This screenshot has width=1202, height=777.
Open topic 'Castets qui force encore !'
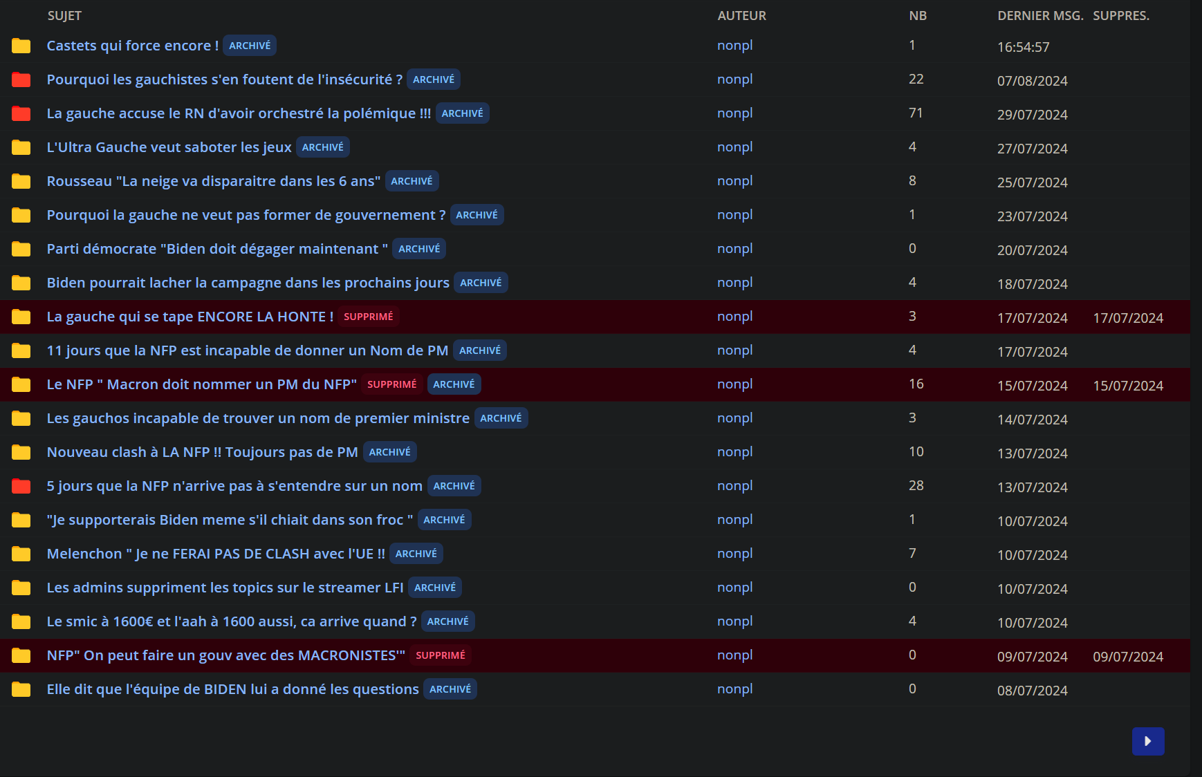click(x=133, y=46)
